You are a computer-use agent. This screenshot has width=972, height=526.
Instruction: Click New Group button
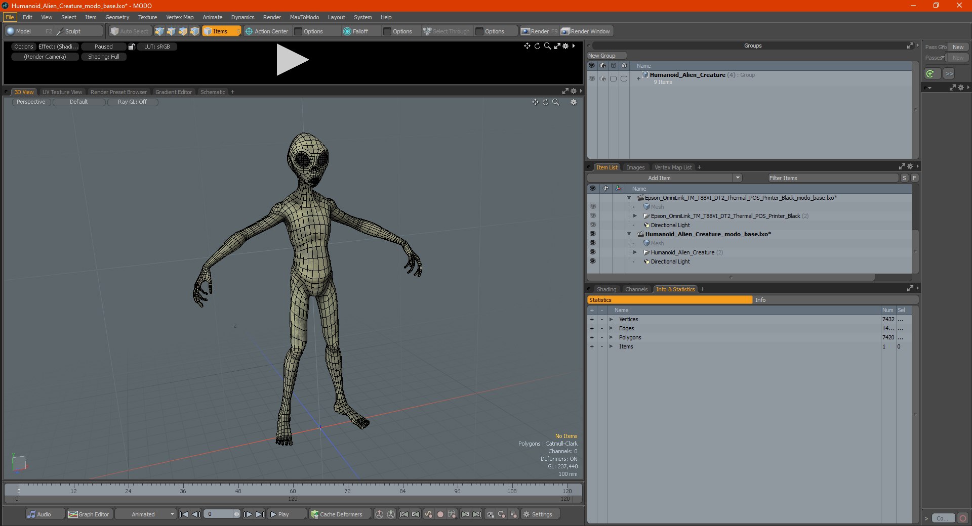606,56
